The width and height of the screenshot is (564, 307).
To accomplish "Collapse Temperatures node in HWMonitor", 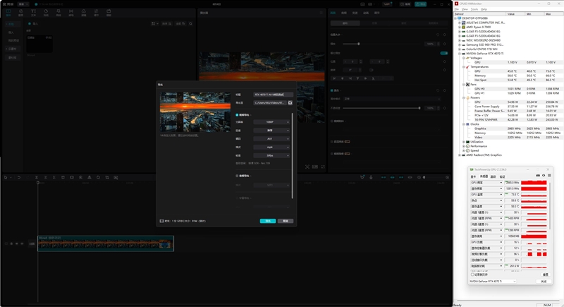I will (464, 67).
